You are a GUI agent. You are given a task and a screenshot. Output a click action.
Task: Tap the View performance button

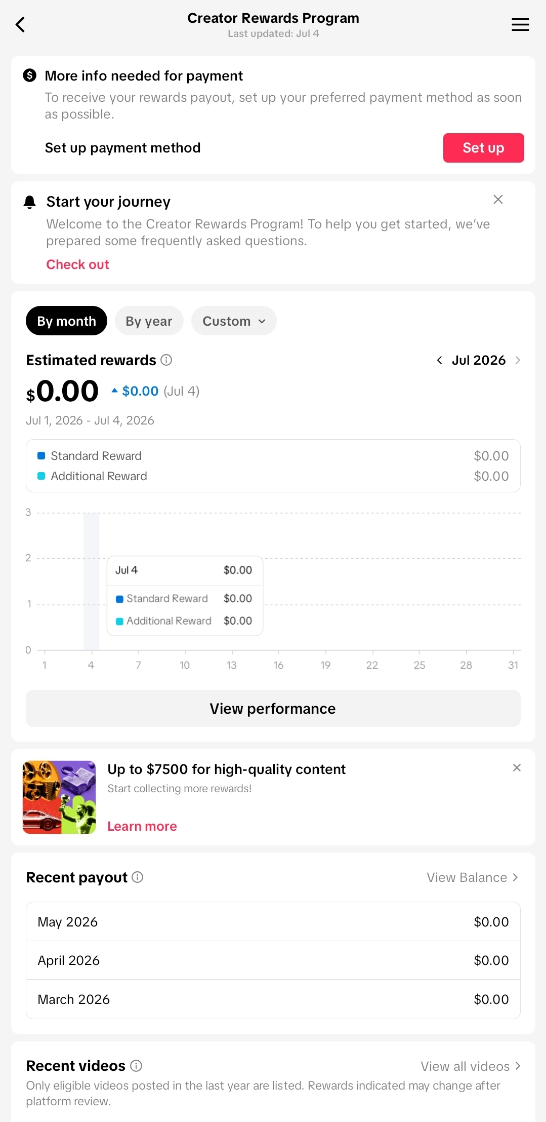click(x=273, y=708)
